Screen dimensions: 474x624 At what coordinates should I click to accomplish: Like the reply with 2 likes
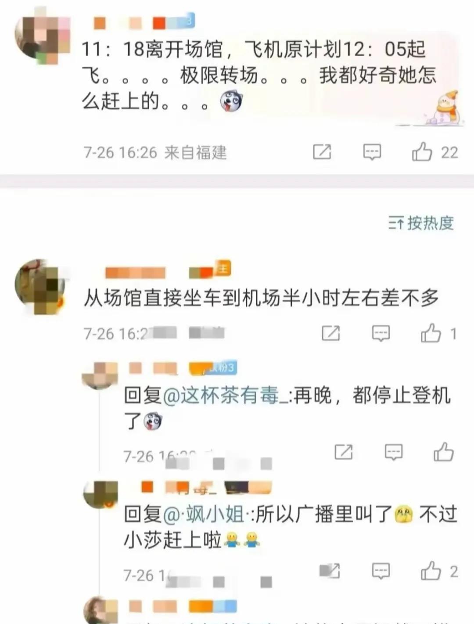pos(439,570)
